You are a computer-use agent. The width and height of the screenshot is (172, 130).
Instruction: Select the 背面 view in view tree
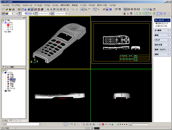(x=11, y=84)
